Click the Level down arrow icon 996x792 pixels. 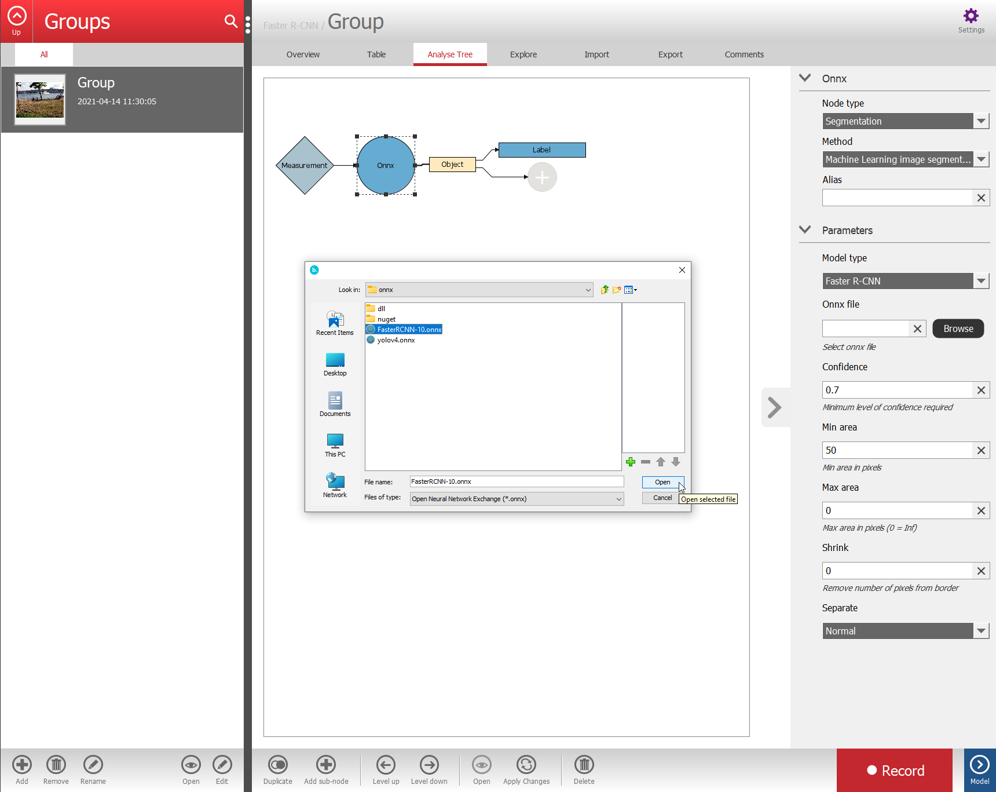click(429, 765)
